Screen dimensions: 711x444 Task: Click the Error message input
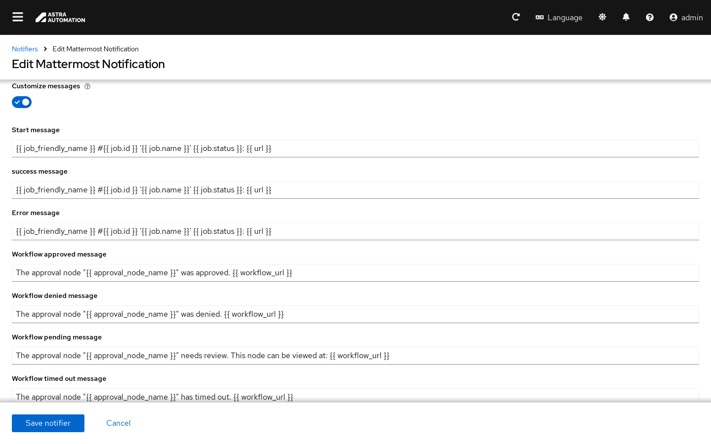355,231
